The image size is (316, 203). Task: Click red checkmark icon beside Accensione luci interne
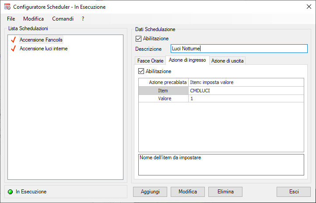pos(13,49)
